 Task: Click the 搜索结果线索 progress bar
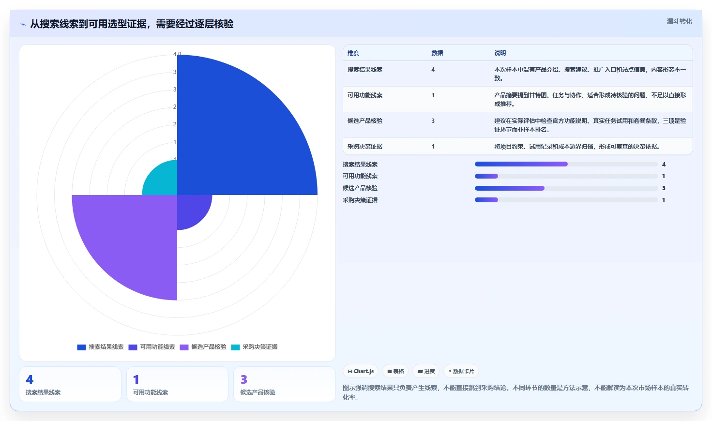point(566,164)
